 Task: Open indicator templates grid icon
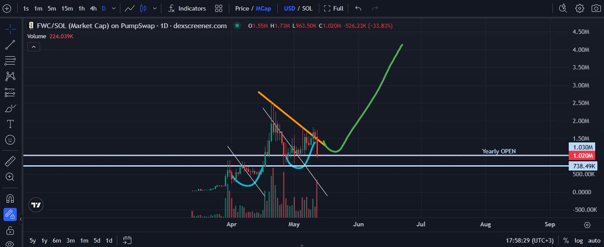[x=218, y=9]
